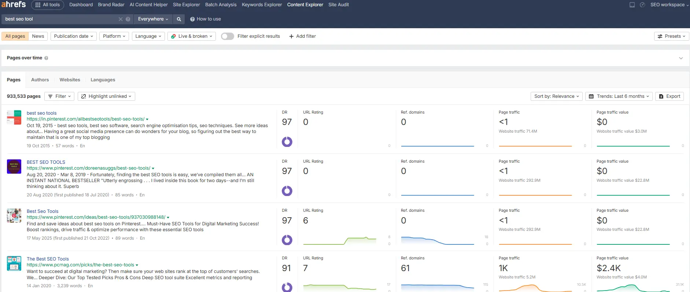
Task: Click the credits usage icon beside SEO workspace
Action: 642,5
